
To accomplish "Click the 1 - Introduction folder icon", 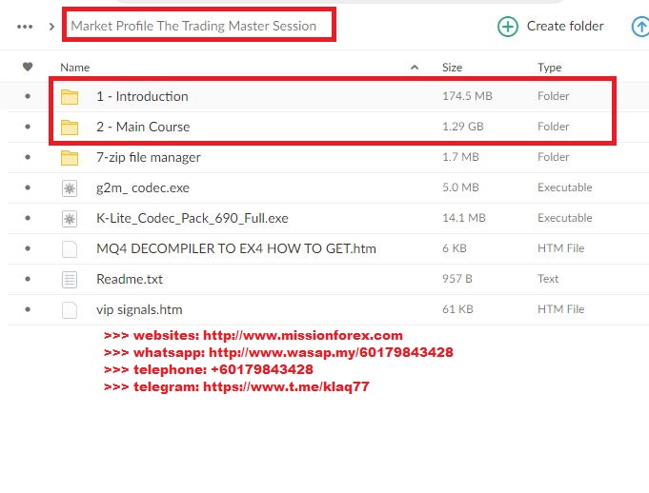I will point(70,97).
